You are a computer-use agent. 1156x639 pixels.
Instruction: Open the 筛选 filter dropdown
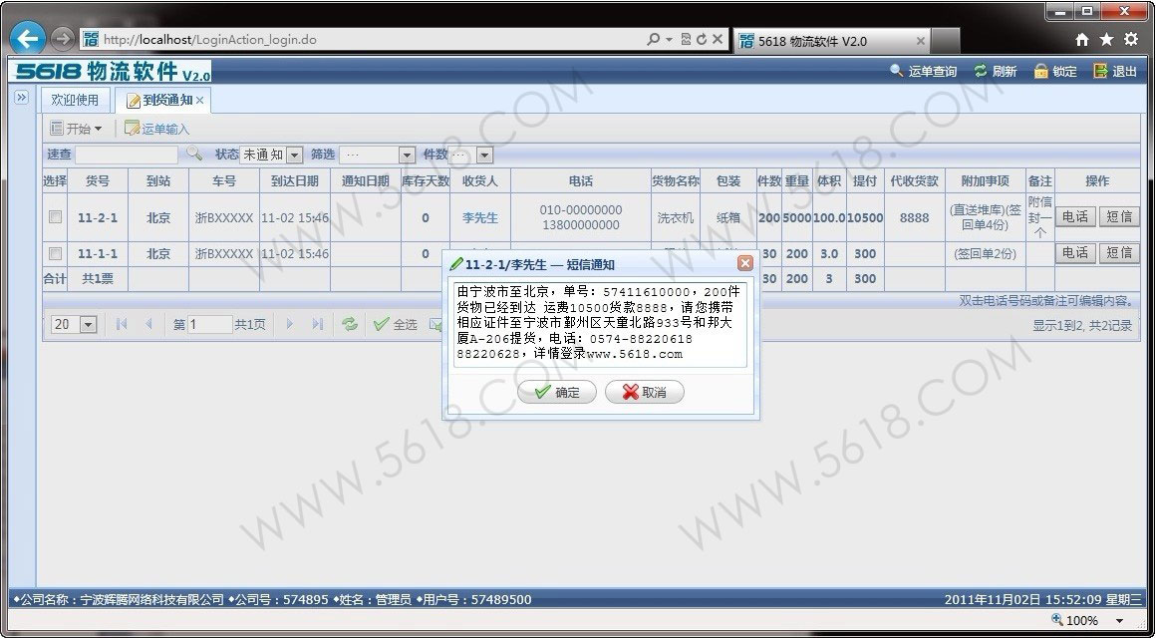point(406,156)
